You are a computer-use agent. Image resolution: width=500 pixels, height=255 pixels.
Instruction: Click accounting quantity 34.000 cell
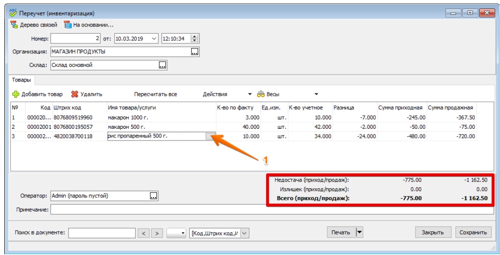pyautogui.click(x=310, y=137)
